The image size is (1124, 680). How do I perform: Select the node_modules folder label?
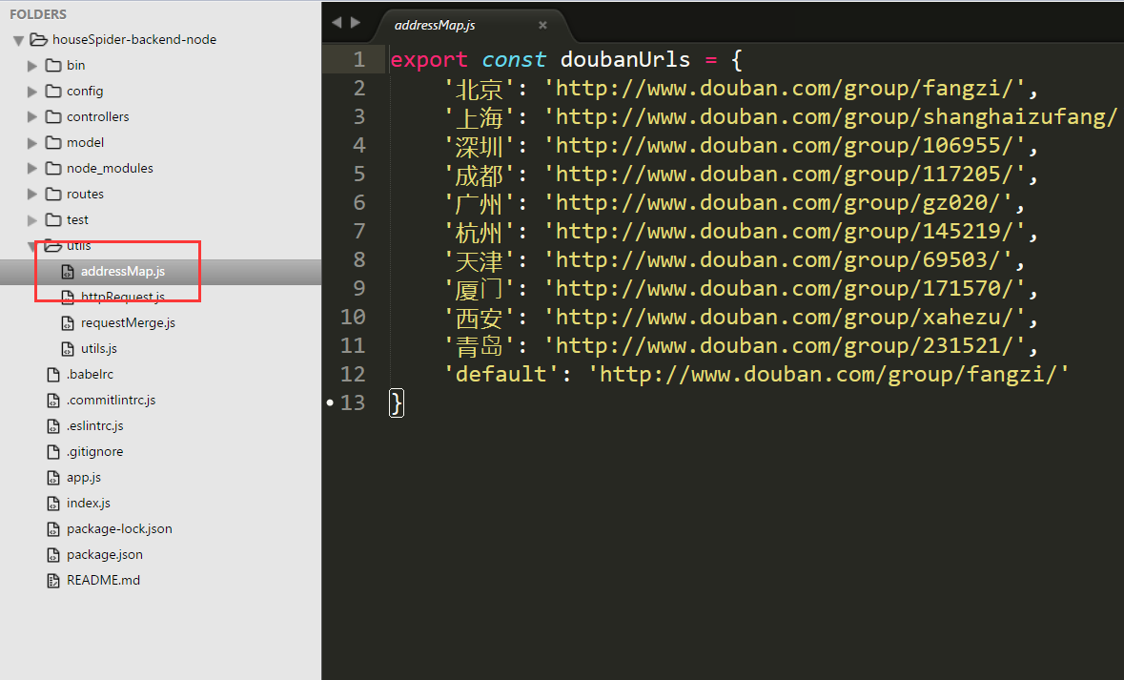[x=110, y=169]
